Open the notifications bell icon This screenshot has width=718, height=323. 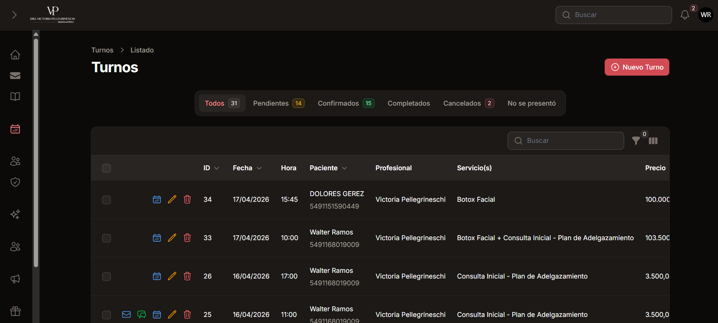685,15
